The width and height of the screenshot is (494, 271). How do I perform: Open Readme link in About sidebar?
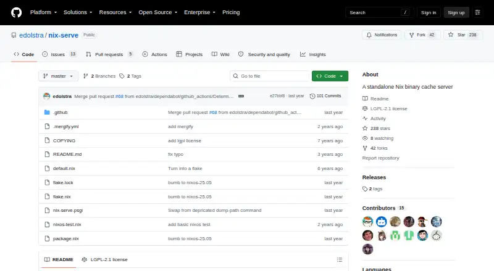tap(375, 99)
